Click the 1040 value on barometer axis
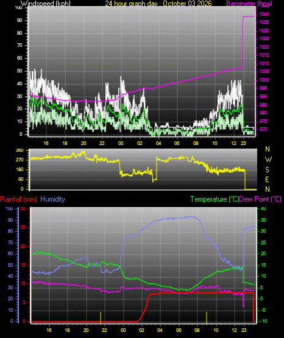This screenshot has width=284, height=338. point(264,15)
